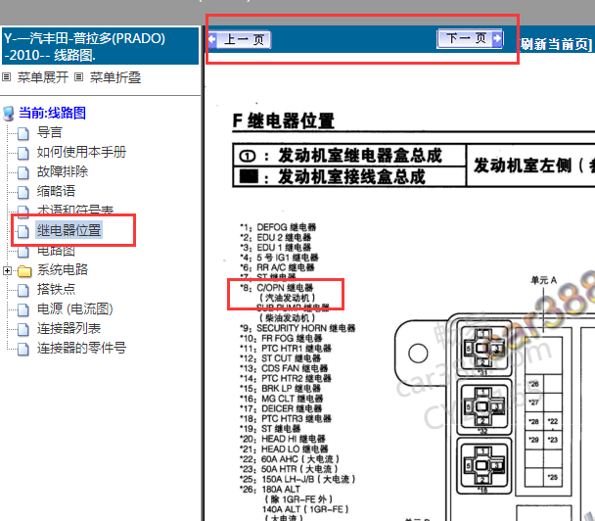This screenshot has height=521, width=595.
Task: Click the left arrow on 上一页 button
Action: click(x=212, y=39)
